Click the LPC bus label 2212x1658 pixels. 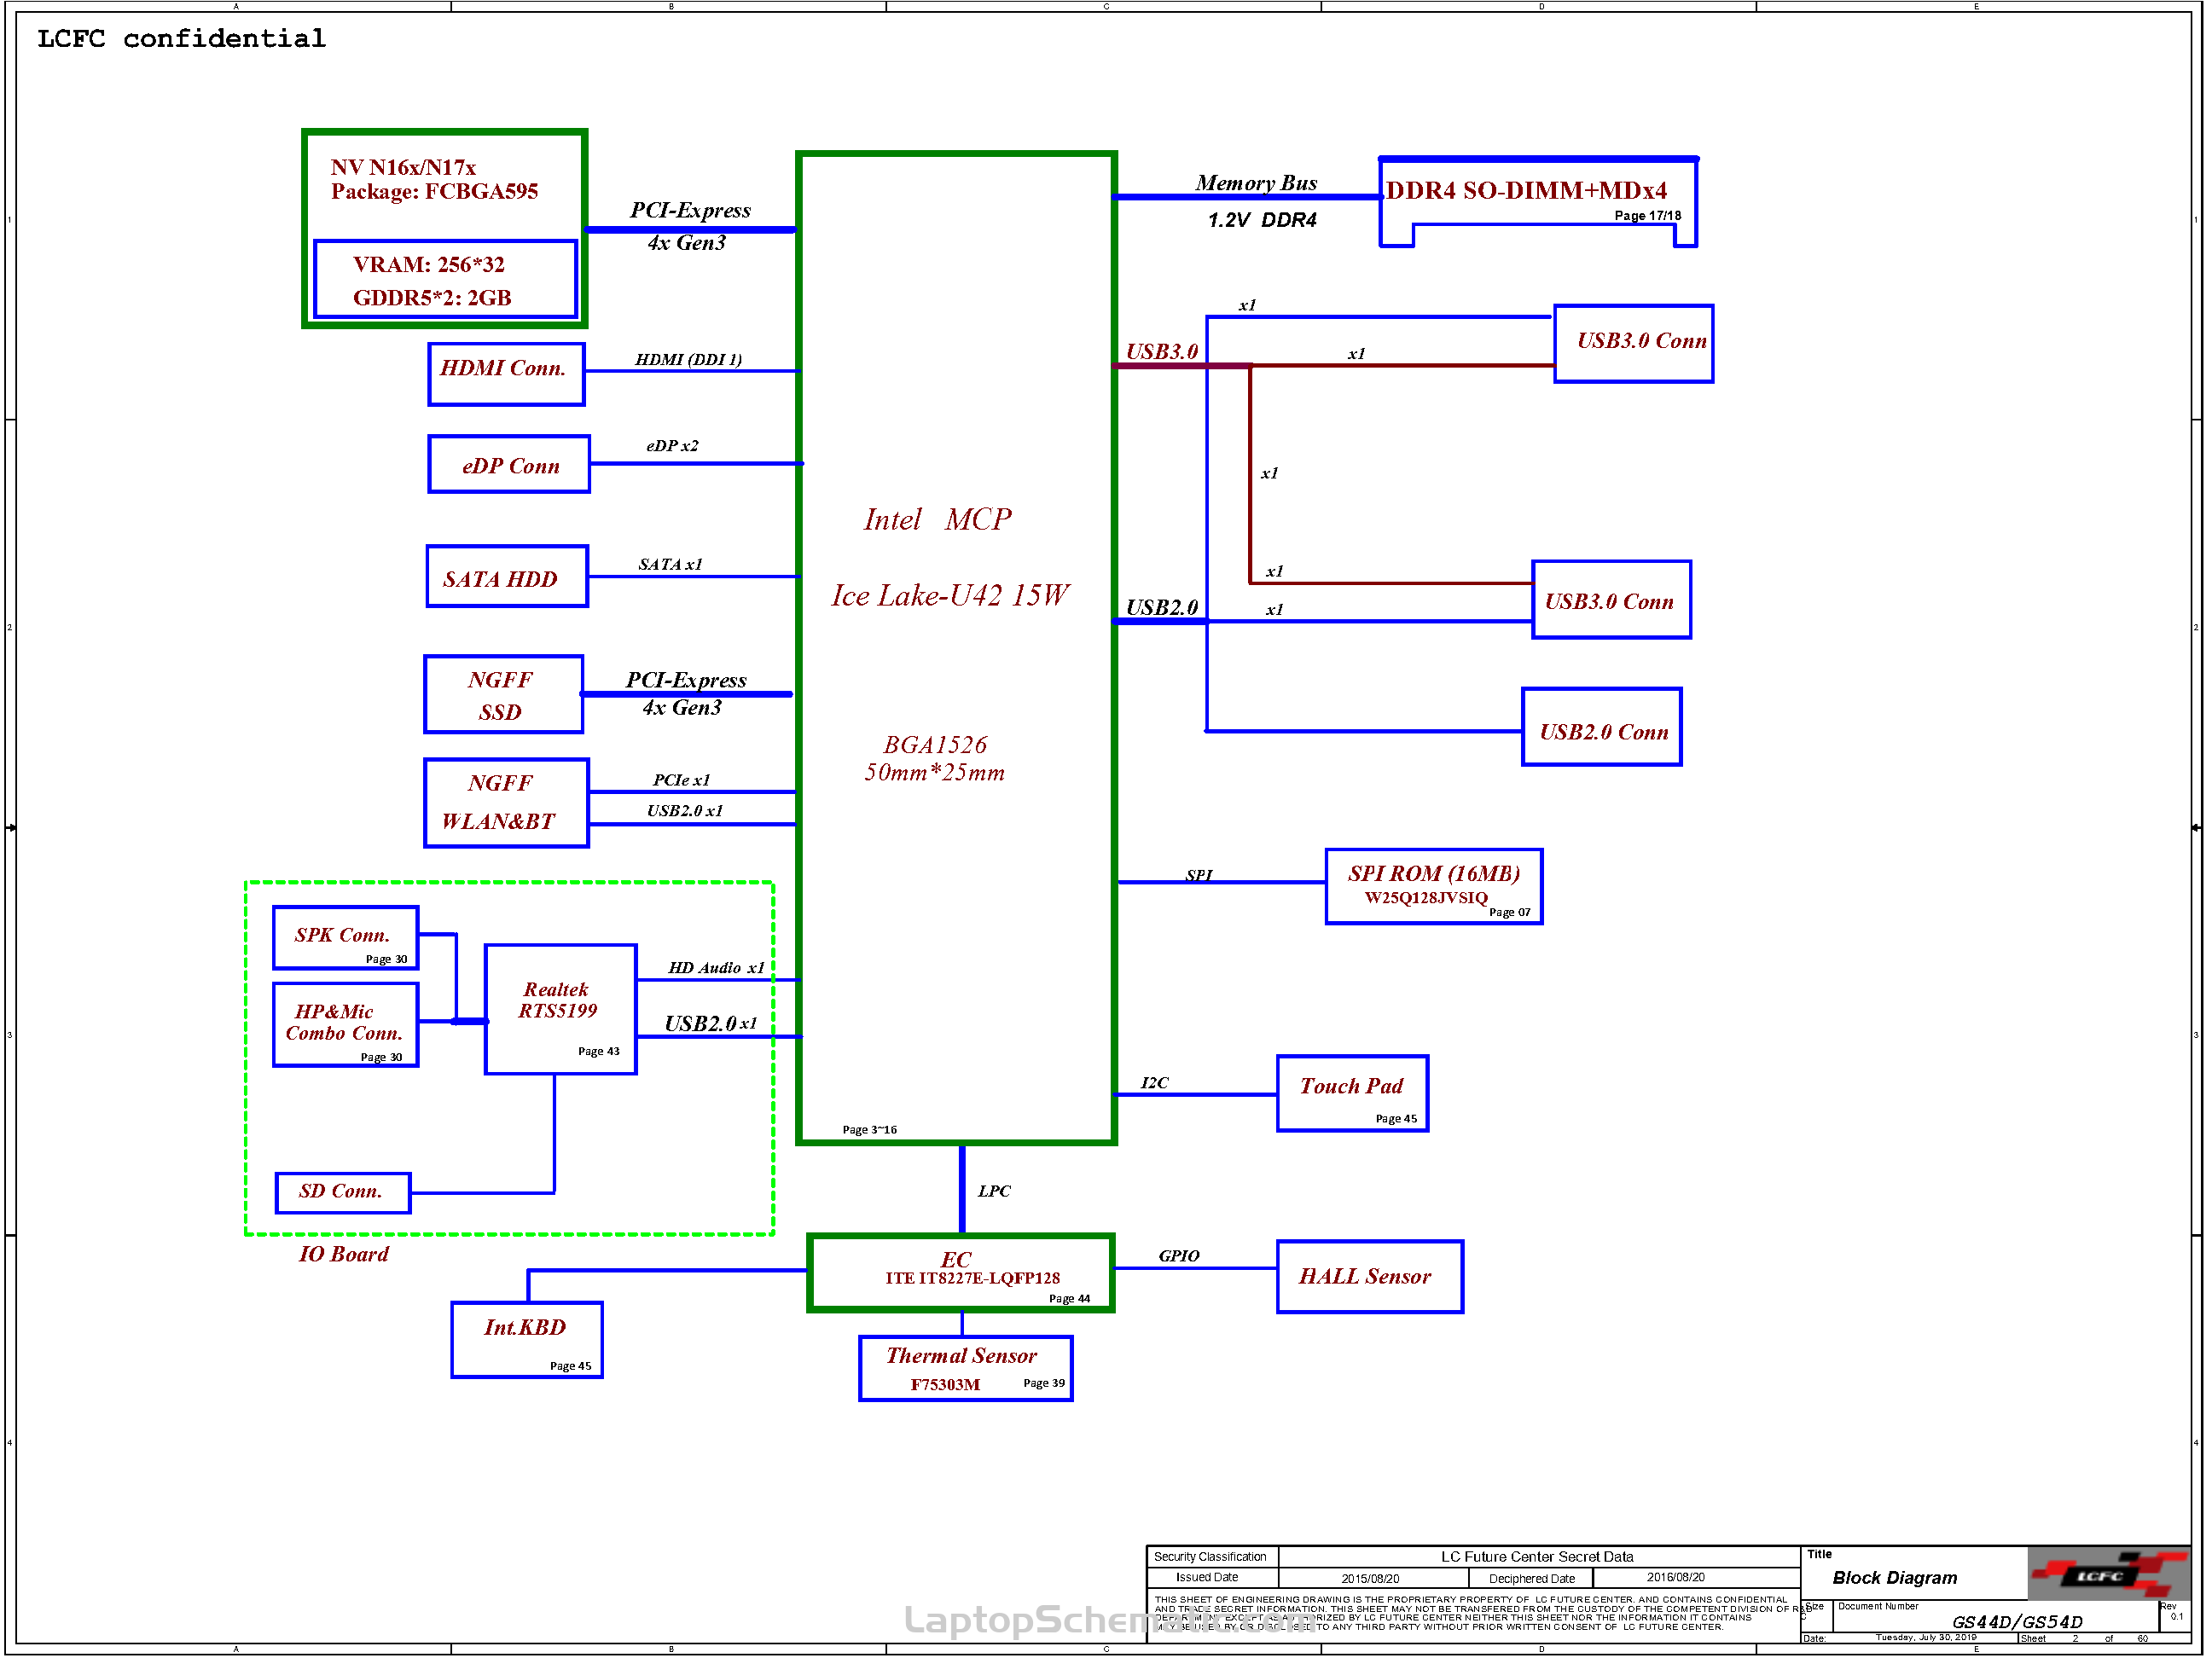[x=994, y=1192]
